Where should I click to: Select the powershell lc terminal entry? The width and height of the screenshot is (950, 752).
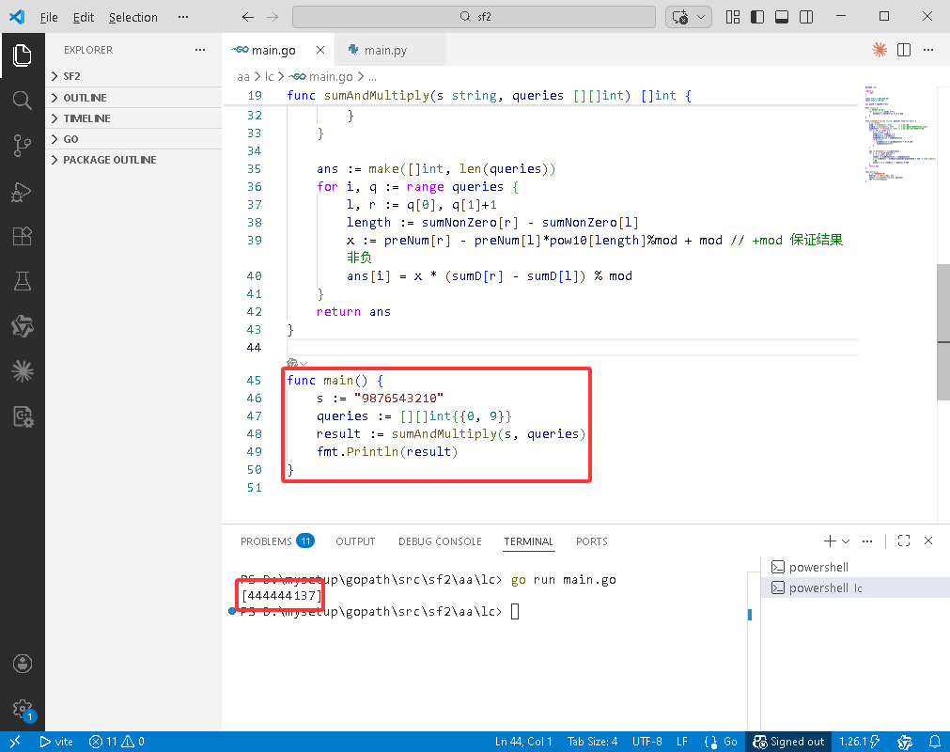[855, 587]
